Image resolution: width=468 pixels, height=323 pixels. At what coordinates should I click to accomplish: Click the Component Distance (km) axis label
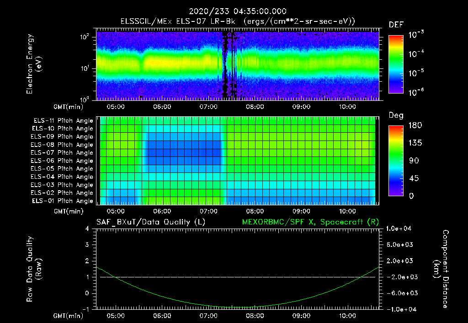click(x=441, y=269)
